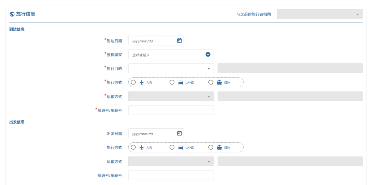Click the ship icon in arrival travel mode

pos(219,82)
